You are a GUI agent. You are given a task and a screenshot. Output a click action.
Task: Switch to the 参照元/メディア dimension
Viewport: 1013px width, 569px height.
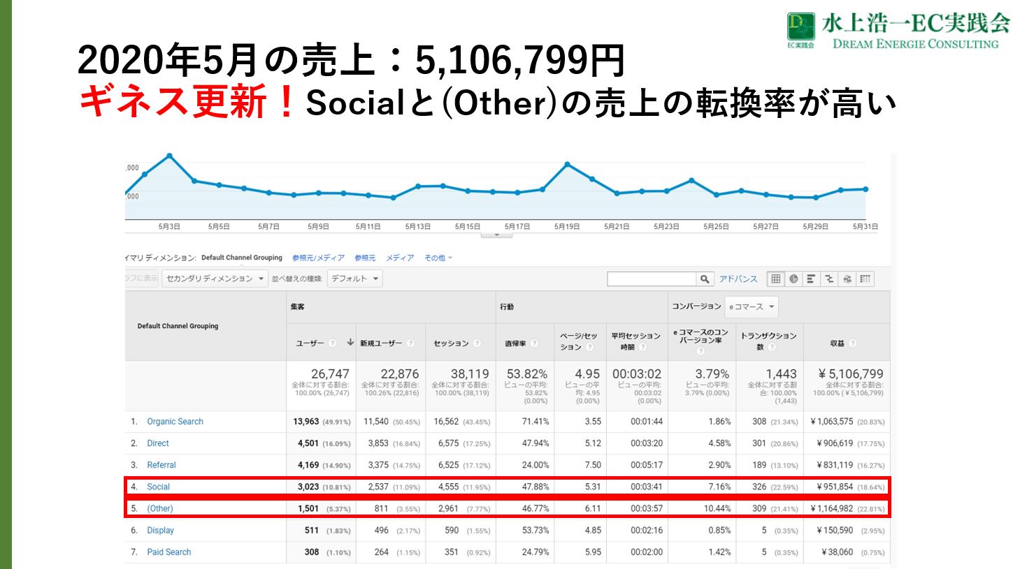(x=319, y=258)
